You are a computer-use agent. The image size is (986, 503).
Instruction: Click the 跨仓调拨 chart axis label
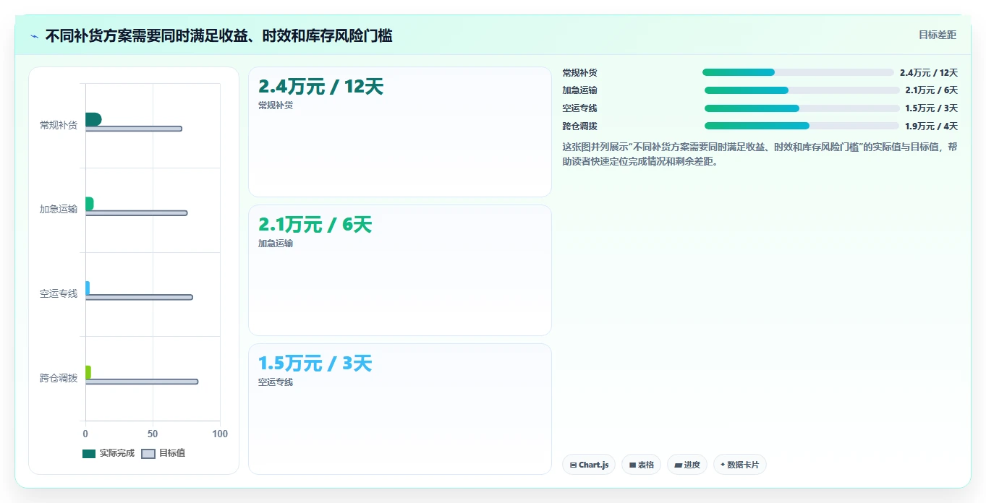tap(59, 378)
